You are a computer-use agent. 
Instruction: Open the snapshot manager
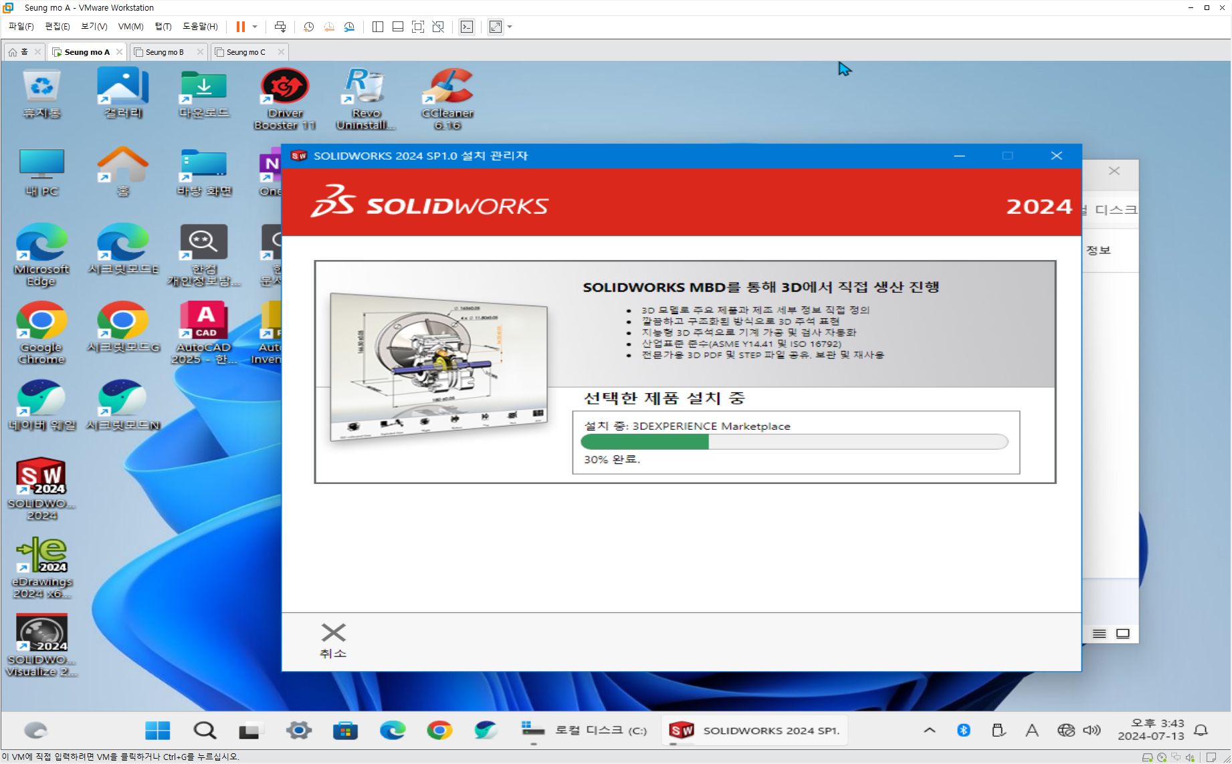349,27
